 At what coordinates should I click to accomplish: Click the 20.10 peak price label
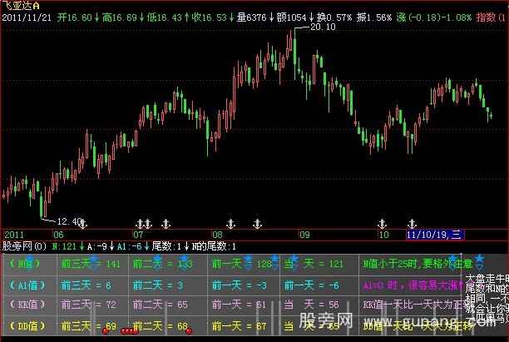tap(323, 27)
